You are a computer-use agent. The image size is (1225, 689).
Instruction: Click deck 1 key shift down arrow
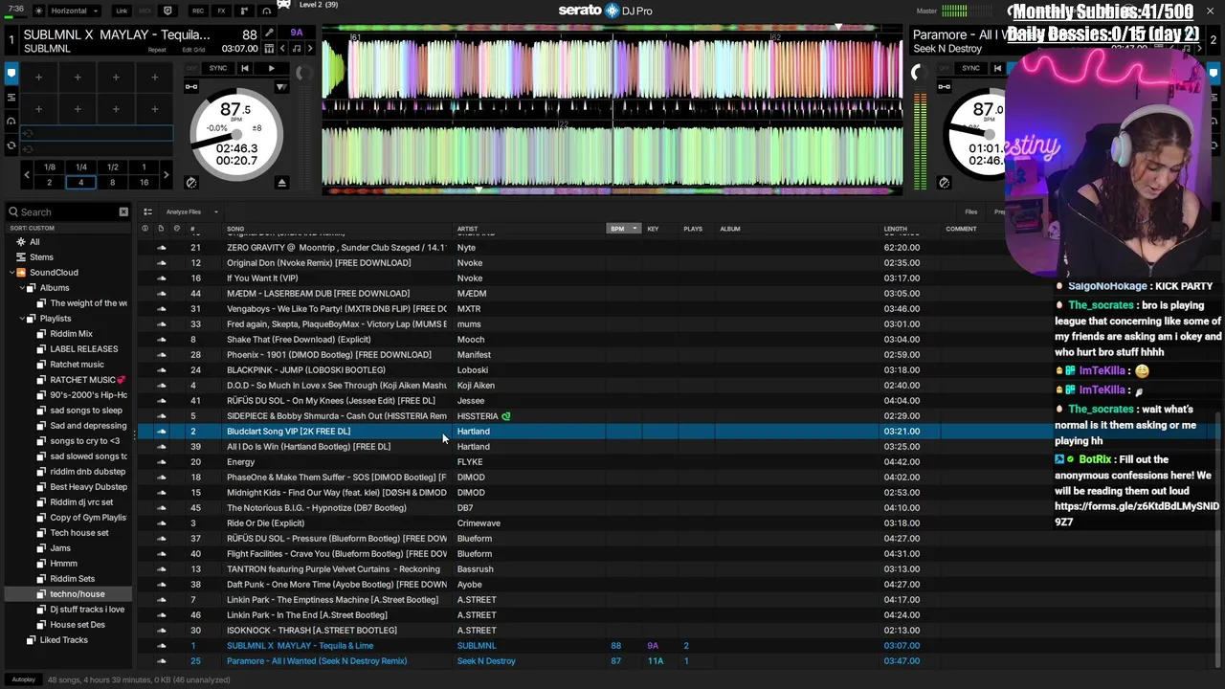282,49
